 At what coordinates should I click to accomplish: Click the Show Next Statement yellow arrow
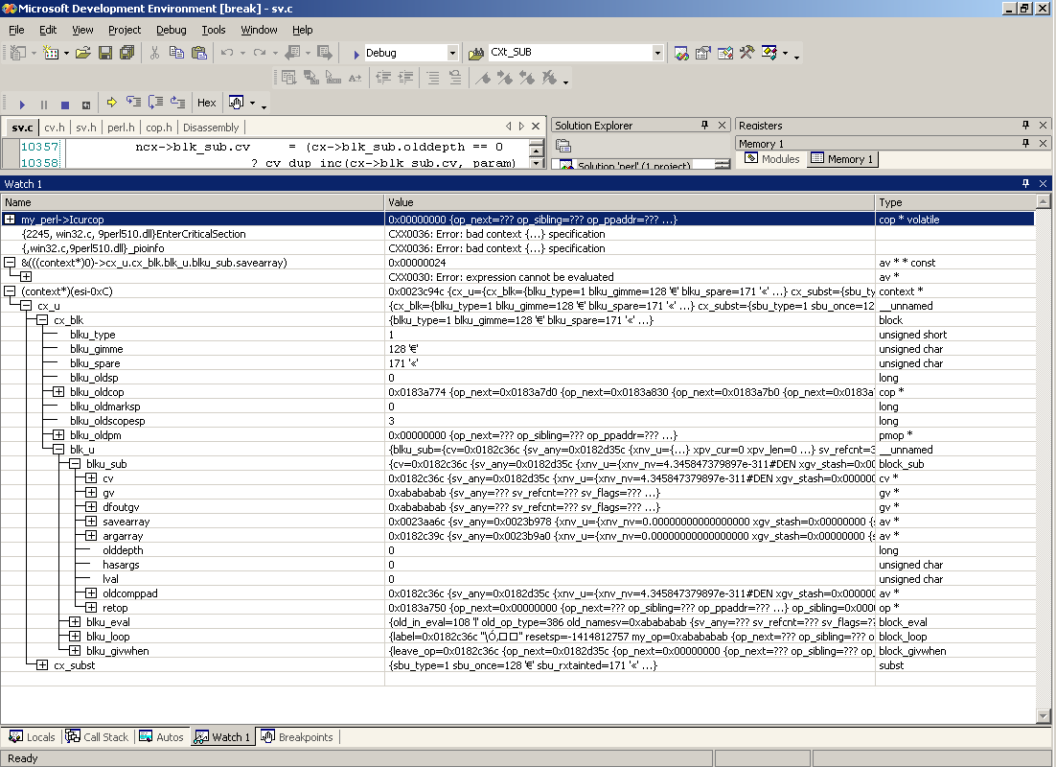(x=112, y=103)
